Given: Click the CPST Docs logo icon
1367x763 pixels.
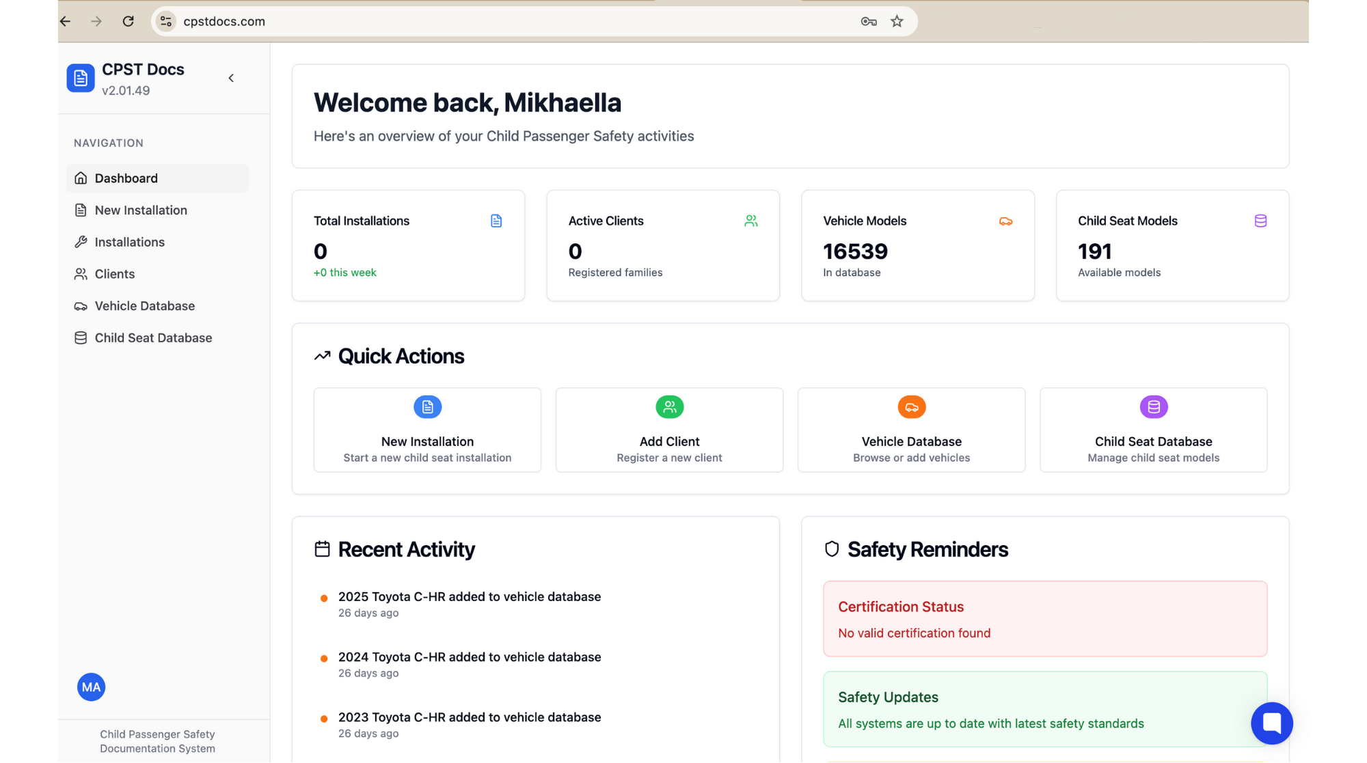Looking at the screenshot, I should pyautogui.click(x=81, y=78).
